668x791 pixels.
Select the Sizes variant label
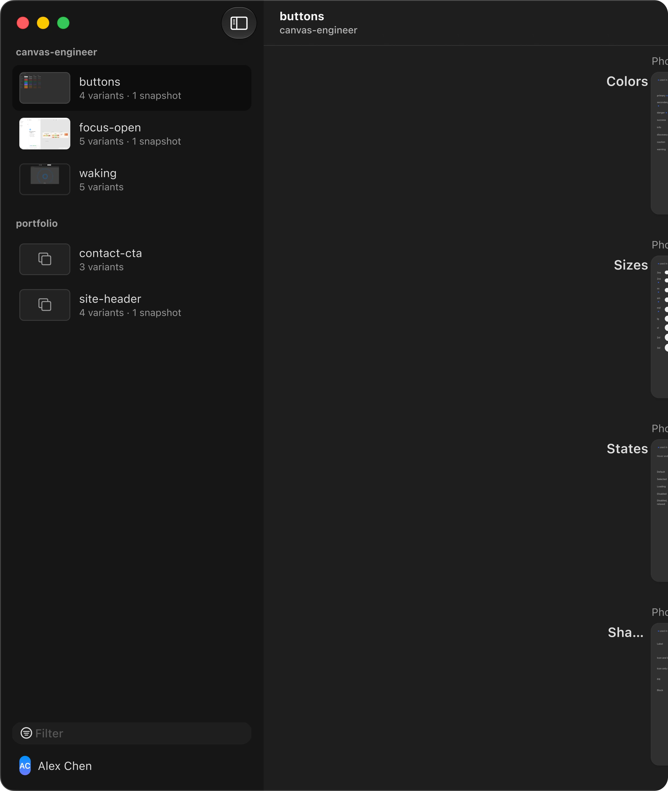[x=631, y=265]
